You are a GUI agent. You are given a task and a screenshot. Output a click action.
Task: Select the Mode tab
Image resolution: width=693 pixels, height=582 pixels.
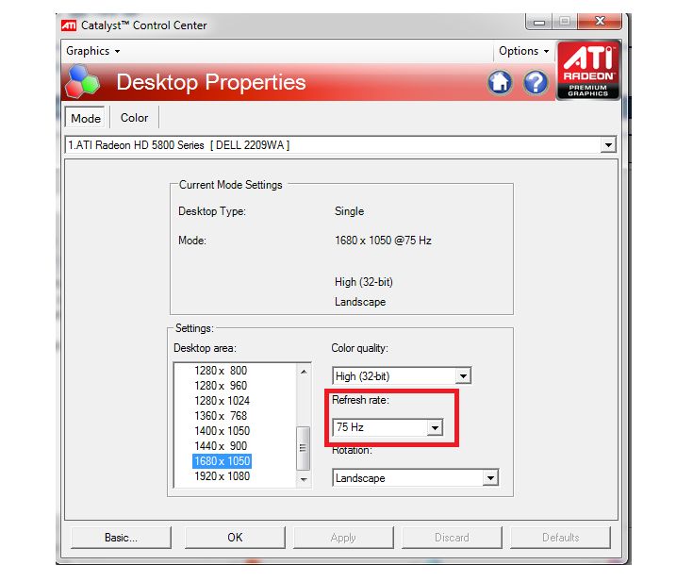[86, 118]
